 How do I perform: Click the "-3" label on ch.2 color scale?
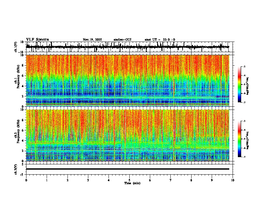pos(244,121)
